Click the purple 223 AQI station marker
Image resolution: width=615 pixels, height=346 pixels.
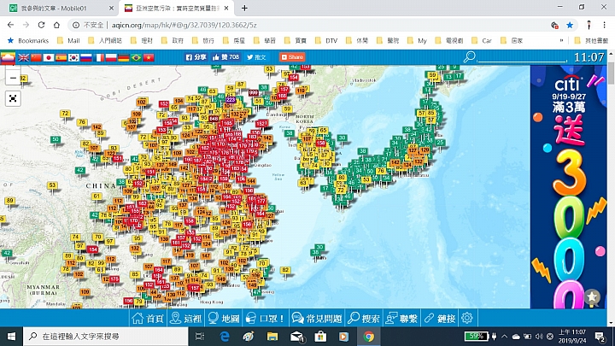tap(231, 100)
